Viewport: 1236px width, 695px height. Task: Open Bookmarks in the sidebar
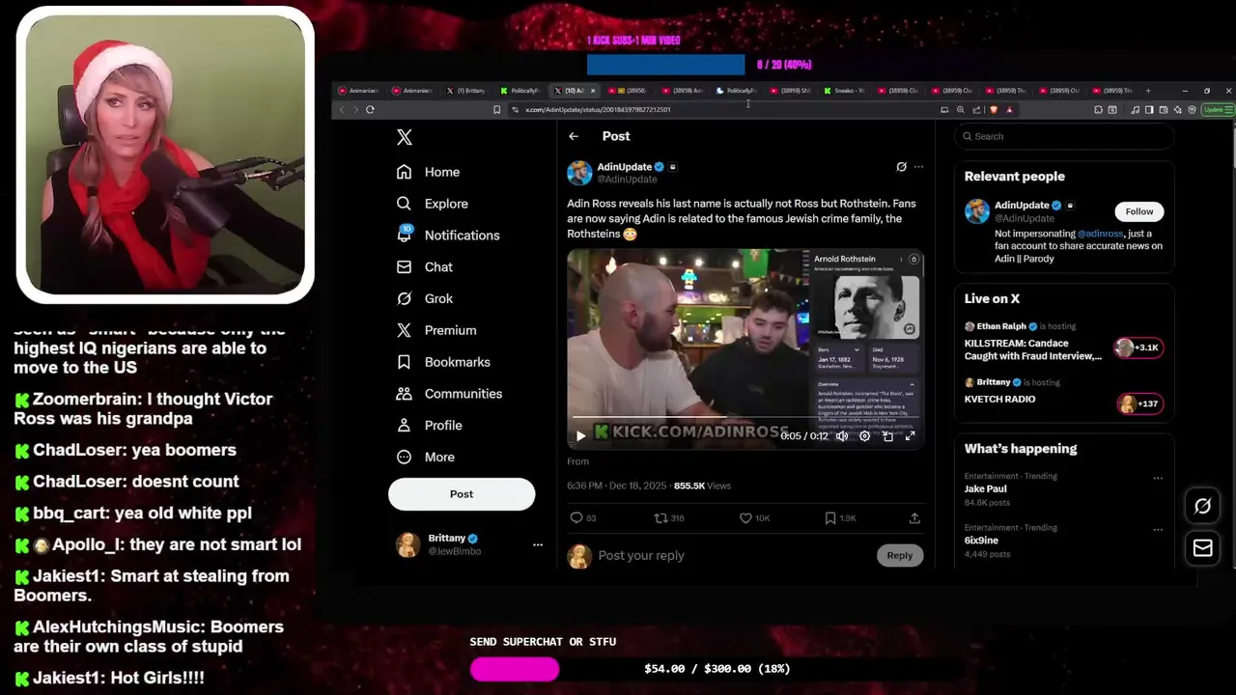(443, 362)
